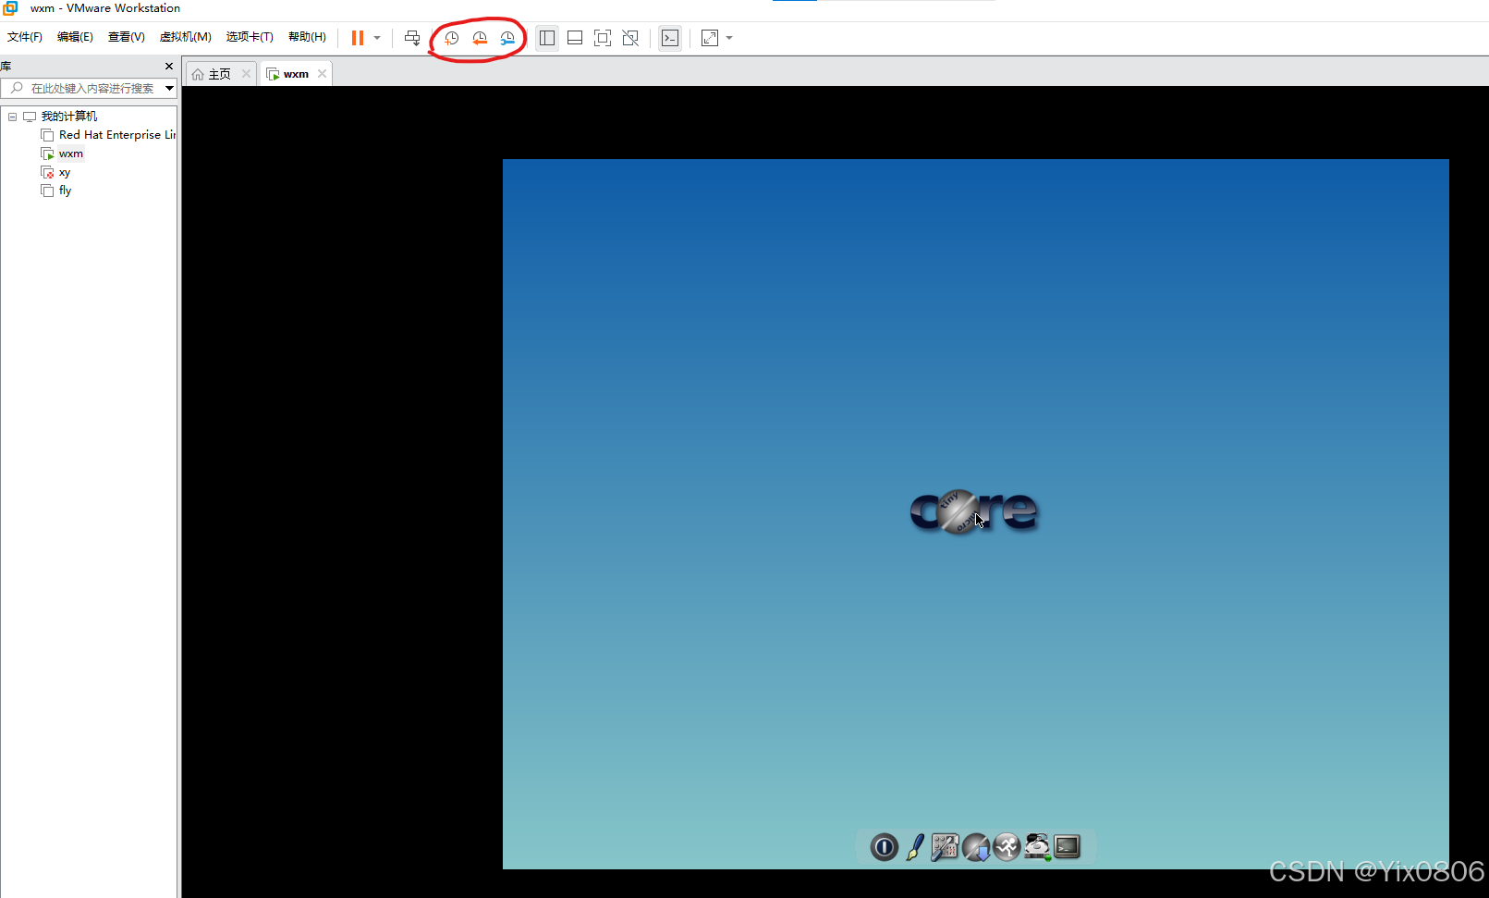Screen dimensions: 1489x898
Task: Close the library panel
Action: click(x=169, y=67)
